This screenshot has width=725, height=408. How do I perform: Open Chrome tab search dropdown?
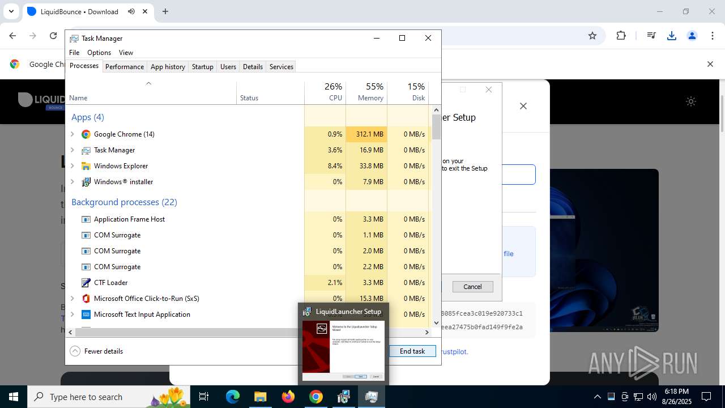click(11, 11)
